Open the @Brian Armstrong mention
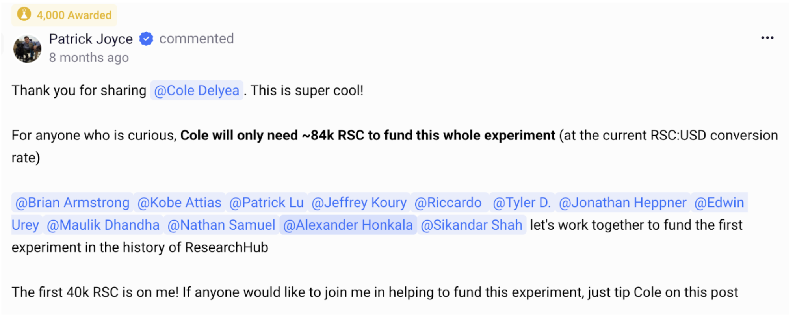The width and height of the screenshot is (795, 316). pyautogui.click(x=72, y=203)
